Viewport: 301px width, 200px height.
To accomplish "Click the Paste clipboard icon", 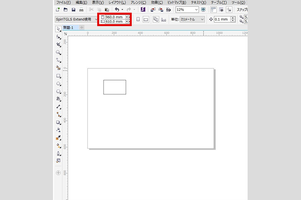I will [107, 10].
